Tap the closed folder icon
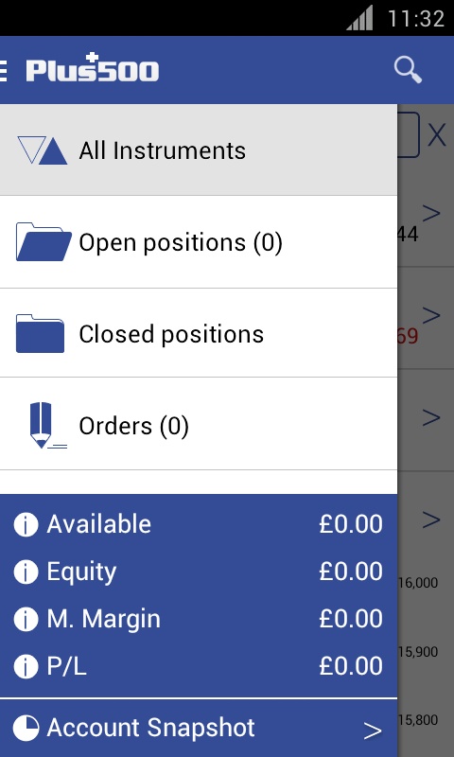 pyautogui.click(x=40, y=334)
